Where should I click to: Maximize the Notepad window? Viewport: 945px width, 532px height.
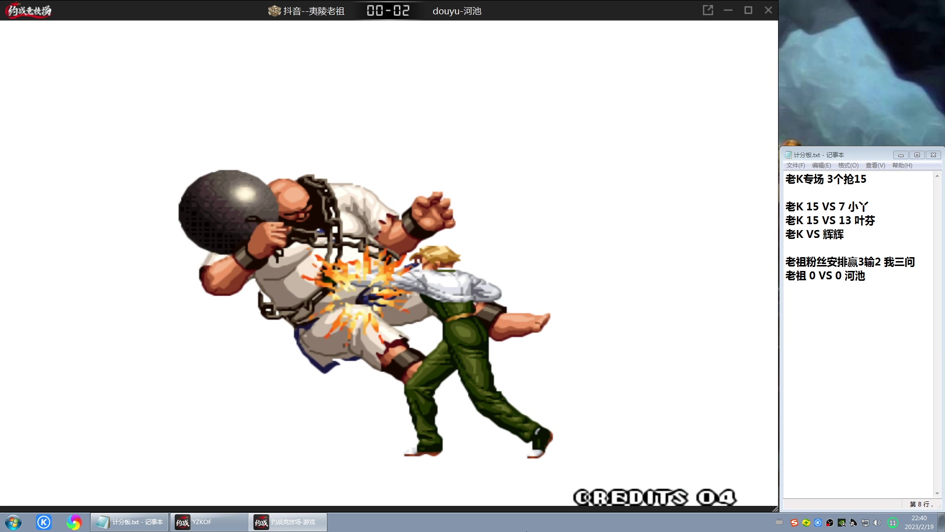(x=917, y=155)
